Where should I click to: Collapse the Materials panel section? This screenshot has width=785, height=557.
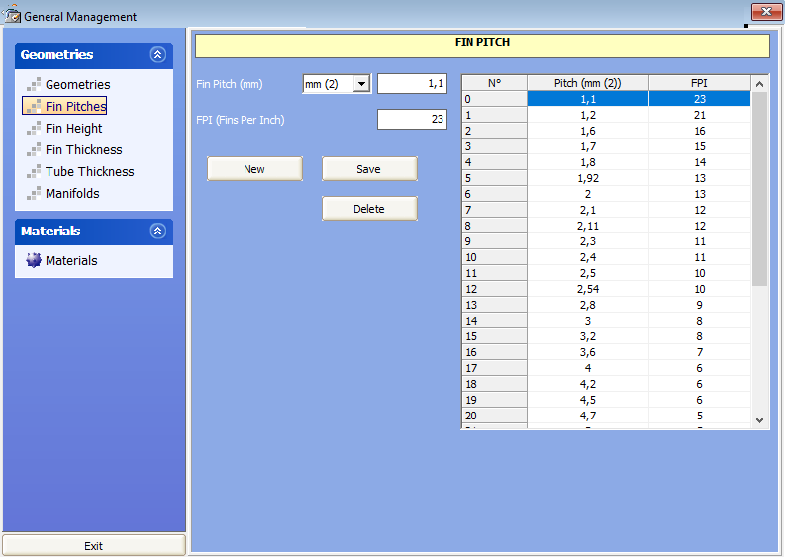coord(157,232)
